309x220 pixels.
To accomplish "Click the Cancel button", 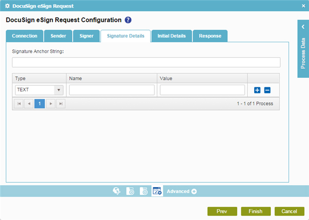I will (x=289, y=211).
